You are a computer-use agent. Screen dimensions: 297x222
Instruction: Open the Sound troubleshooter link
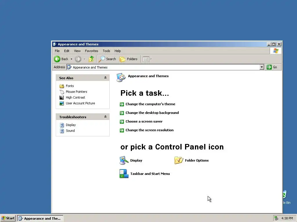[x=70, y=131]
